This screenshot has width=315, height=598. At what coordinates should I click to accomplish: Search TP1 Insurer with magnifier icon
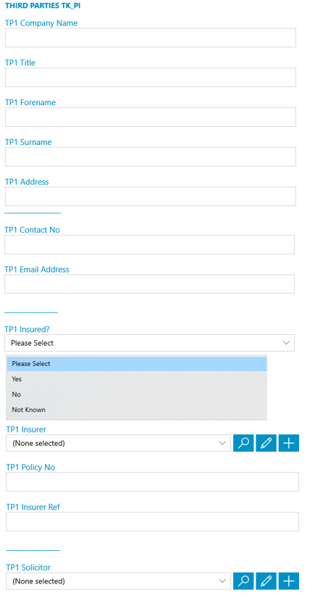click(243, 443)
